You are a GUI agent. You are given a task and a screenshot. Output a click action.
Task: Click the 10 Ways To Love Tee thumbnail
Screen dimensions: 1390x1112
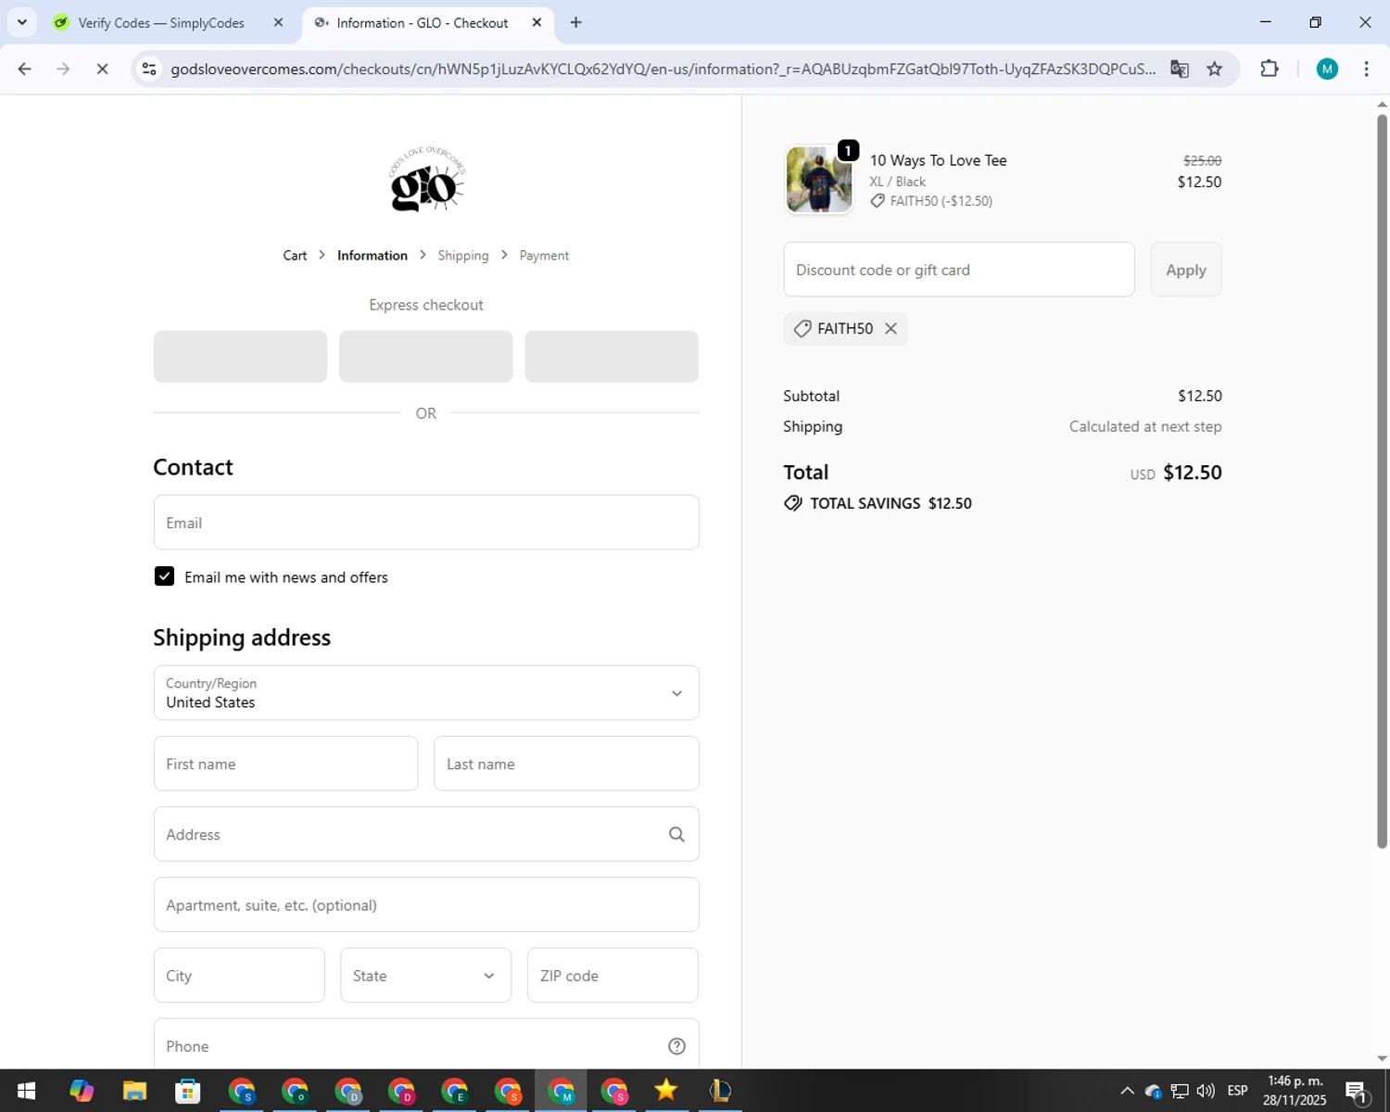(819, 180)
